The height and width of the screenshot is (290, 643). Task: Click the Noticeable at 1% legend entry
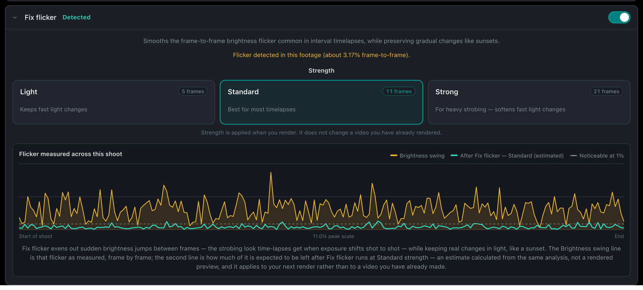tap(597, 156)
